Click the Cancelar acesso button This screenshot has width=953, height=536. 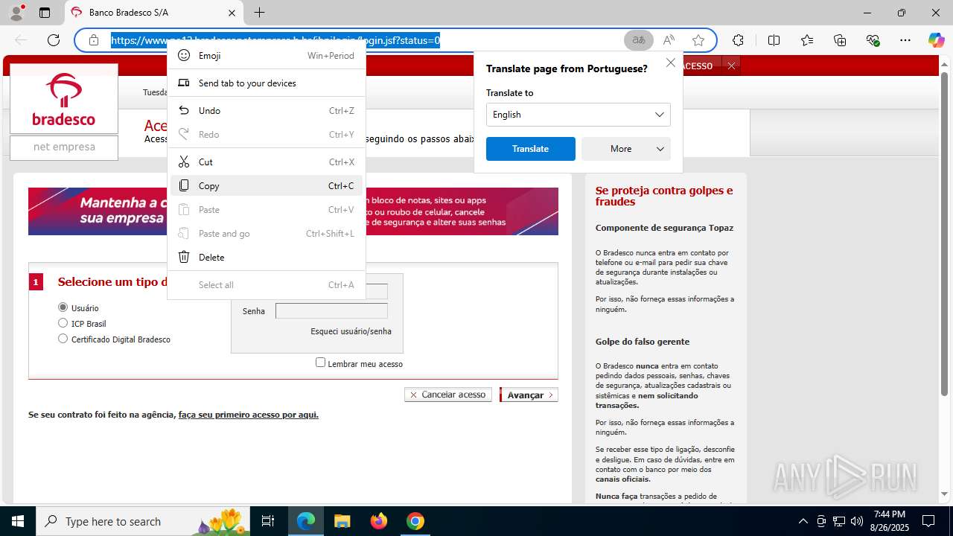[x=448, y=395]
